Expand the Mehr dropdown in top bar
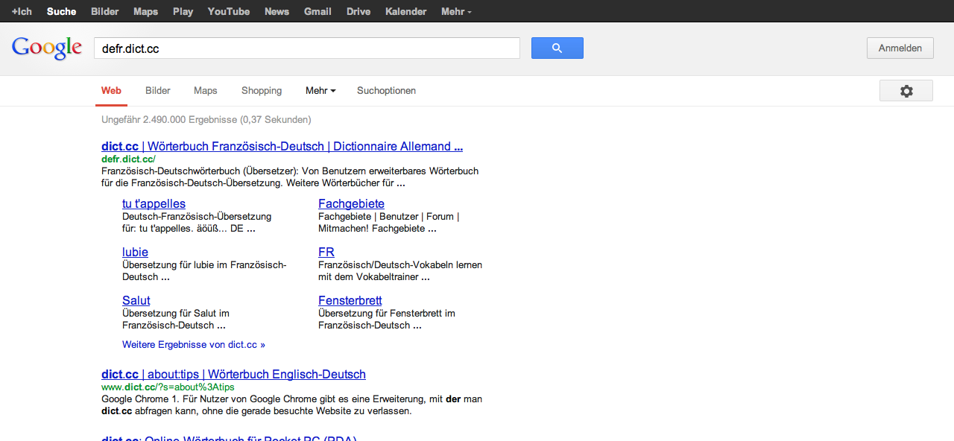954x441 pixels. tap(455, 12)
